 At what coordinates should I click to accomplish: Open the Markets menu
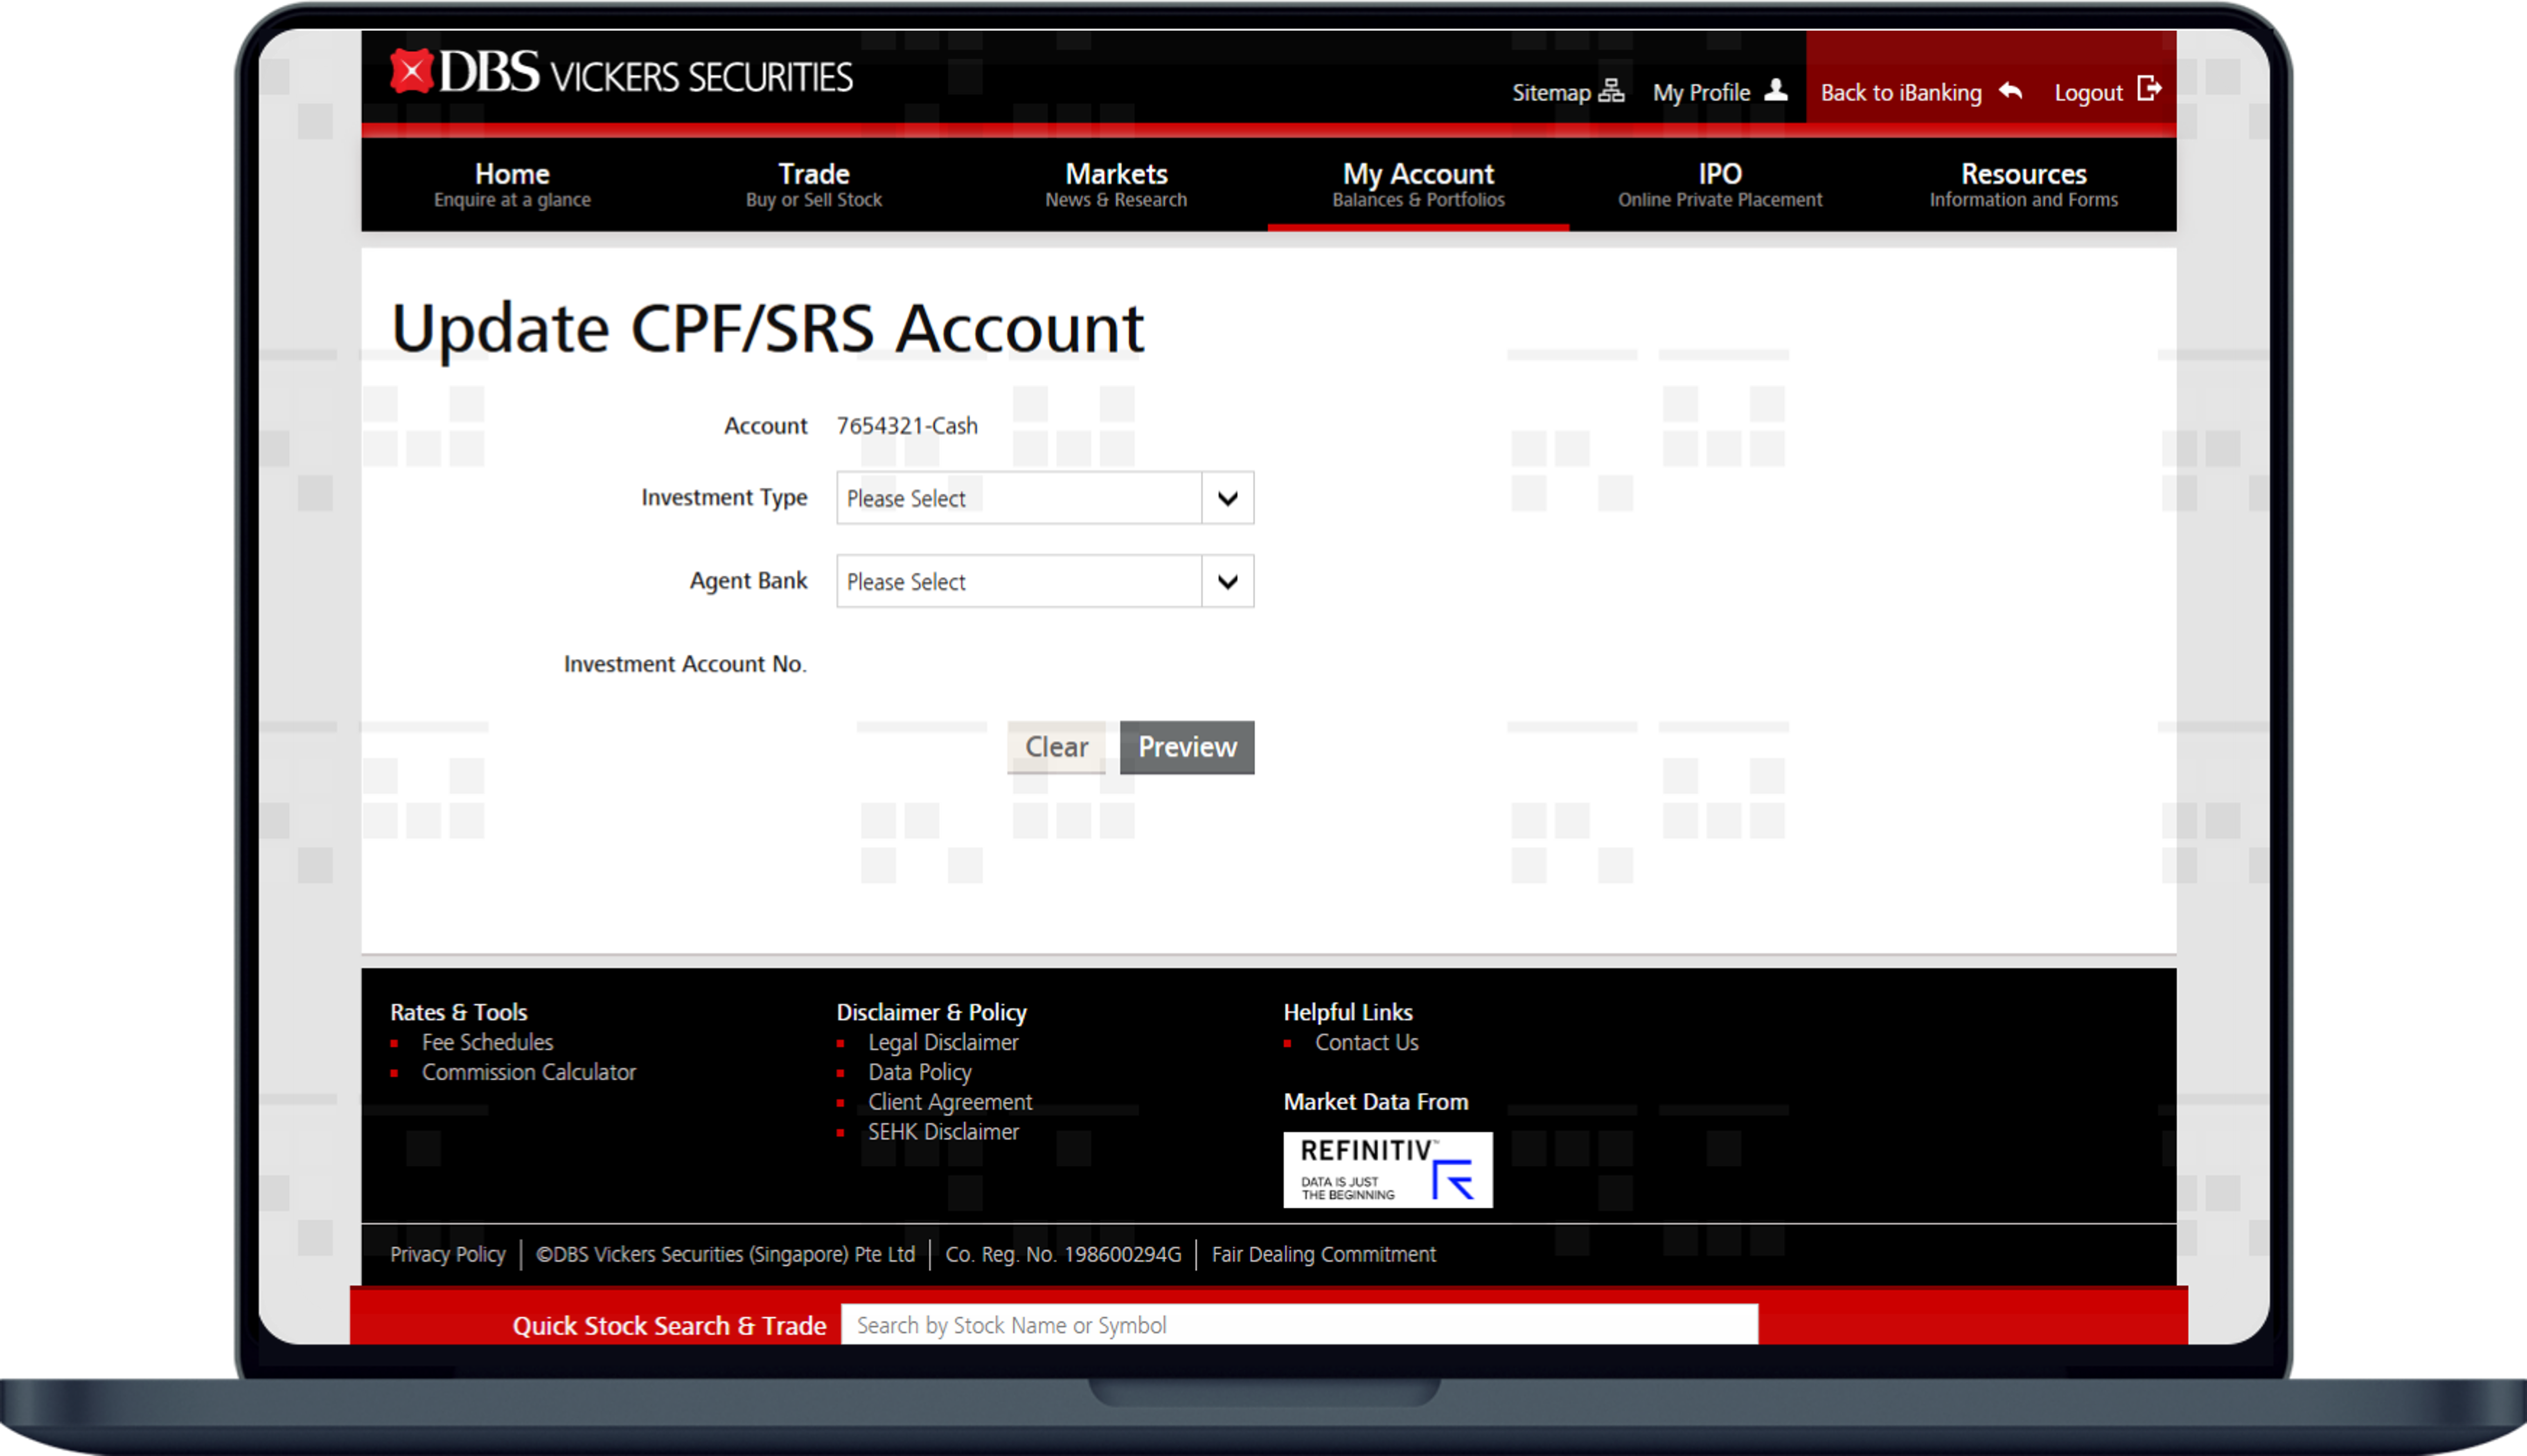point(1115,184)
